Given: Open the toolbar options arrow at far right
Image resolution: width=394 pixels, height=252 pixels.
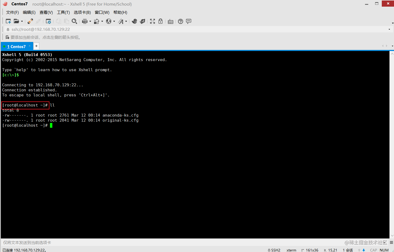Looking at the screenshot, I should pos(393,23).
